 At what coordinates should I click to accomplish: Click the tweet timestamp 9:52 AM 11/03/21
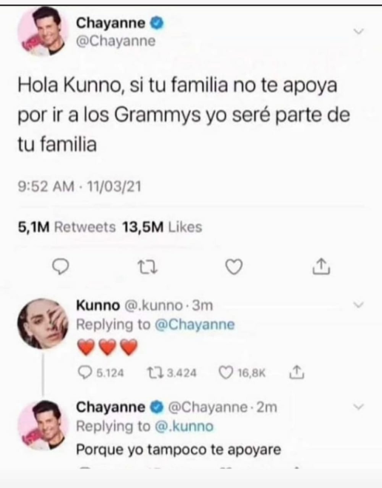click(80, 187)
